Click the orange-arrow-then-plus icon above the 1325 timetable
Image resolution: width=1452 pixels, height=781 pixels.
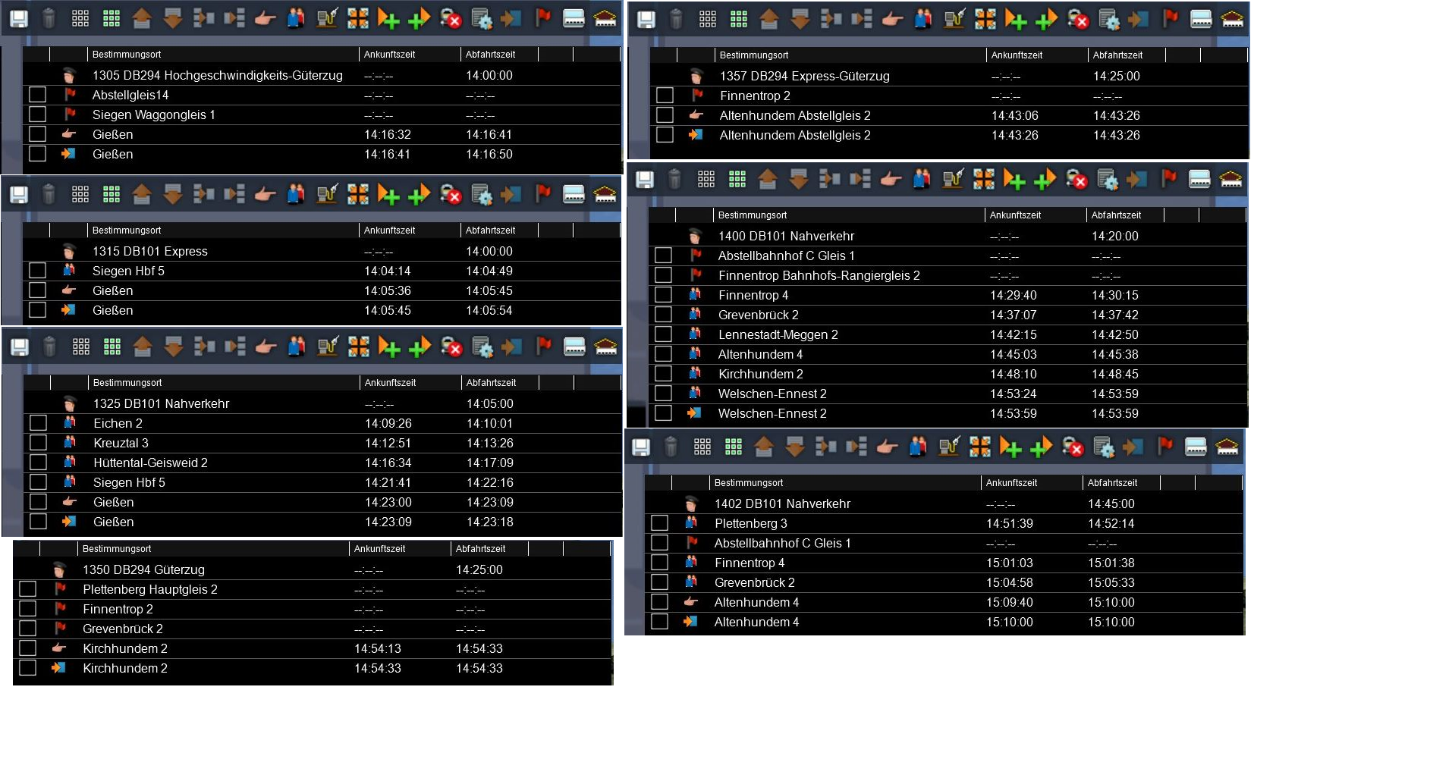389,347
